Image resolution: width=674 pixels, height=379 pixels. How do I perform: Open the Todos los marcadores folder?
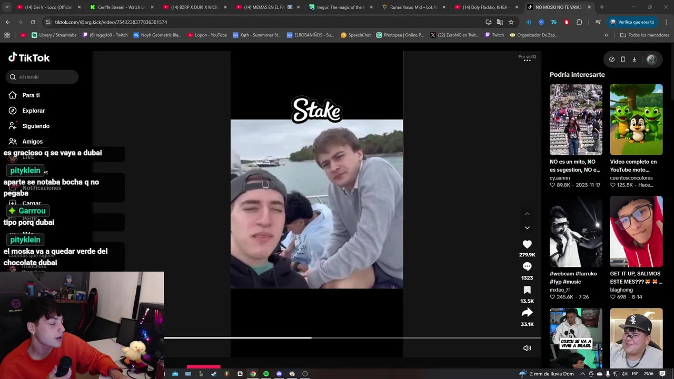point(645,35)
